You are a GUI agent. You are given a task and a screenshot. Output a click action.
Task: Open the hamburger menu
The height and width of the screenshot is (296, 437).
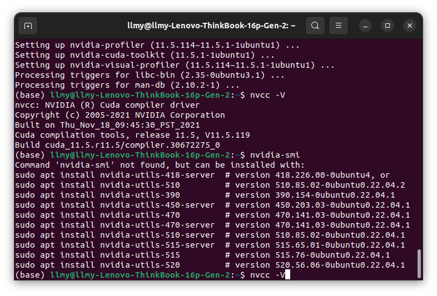339,26
